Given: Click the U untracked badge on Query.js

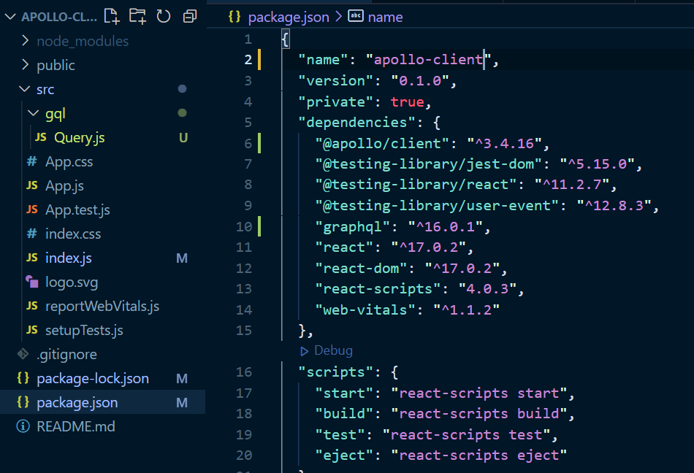Looking at the screenshot, I should coord(183,138).
